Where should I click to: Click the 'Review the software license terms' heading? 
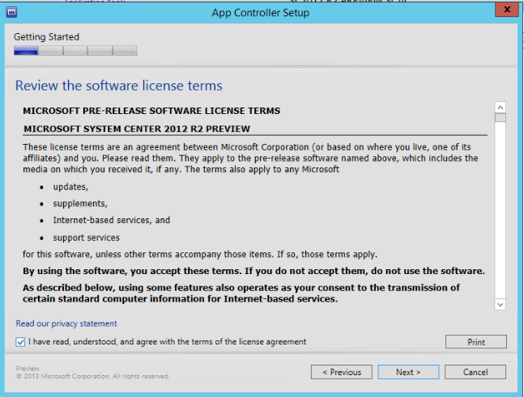[x=118, y=86]
